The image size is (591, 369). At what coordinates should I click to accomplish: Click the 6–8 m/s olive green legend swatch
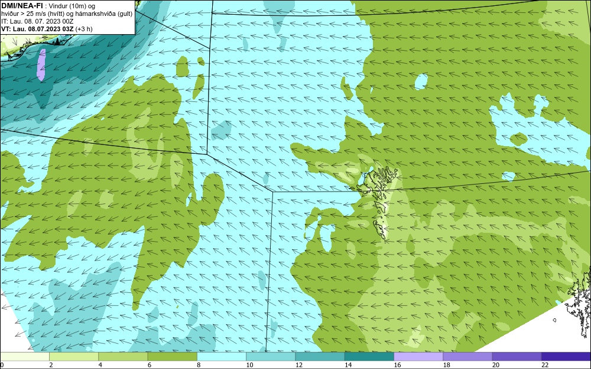(x=172, y=357)
